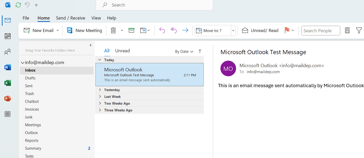This screenshot has width=364, height=158.
Task: Open the File menu
Action: coord(26,18)
